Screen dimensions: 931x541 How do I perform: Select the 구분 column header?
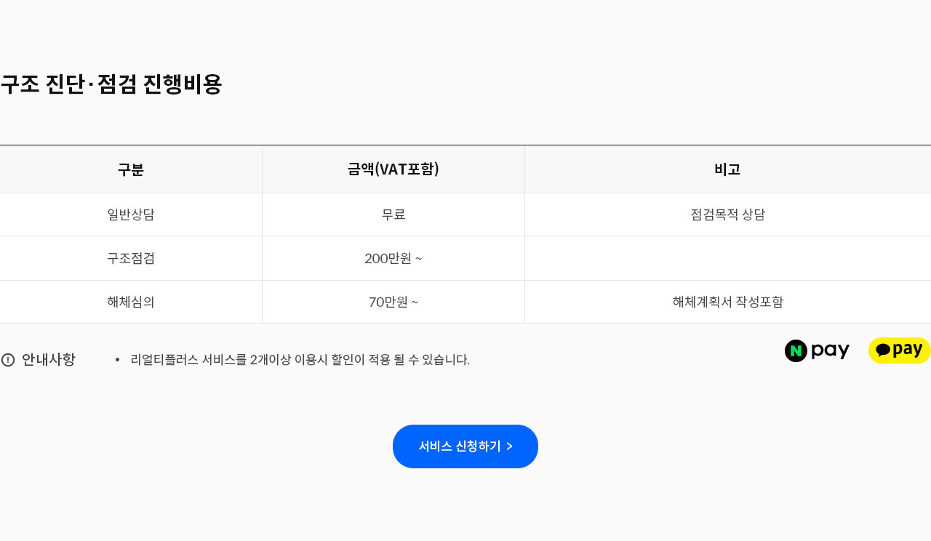131,169
